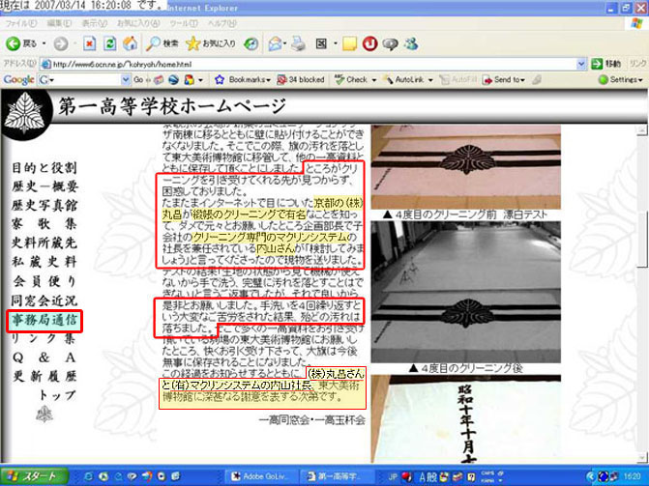Open the AutoLink dropdown arrow

click(430, 80)
